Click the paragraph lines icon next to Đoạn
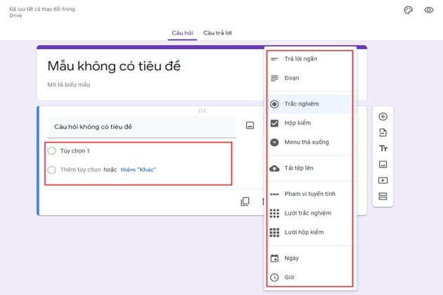This screenshot has height=295, width=443. point(274,78)
